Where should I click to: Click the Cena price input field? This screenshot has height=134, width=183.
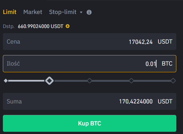point(90,42)
